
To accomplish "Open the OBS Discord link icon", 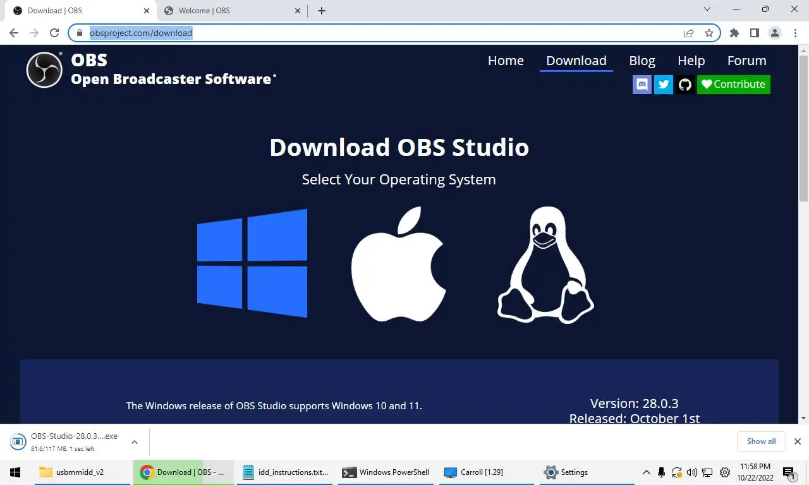I will (642, 85).
